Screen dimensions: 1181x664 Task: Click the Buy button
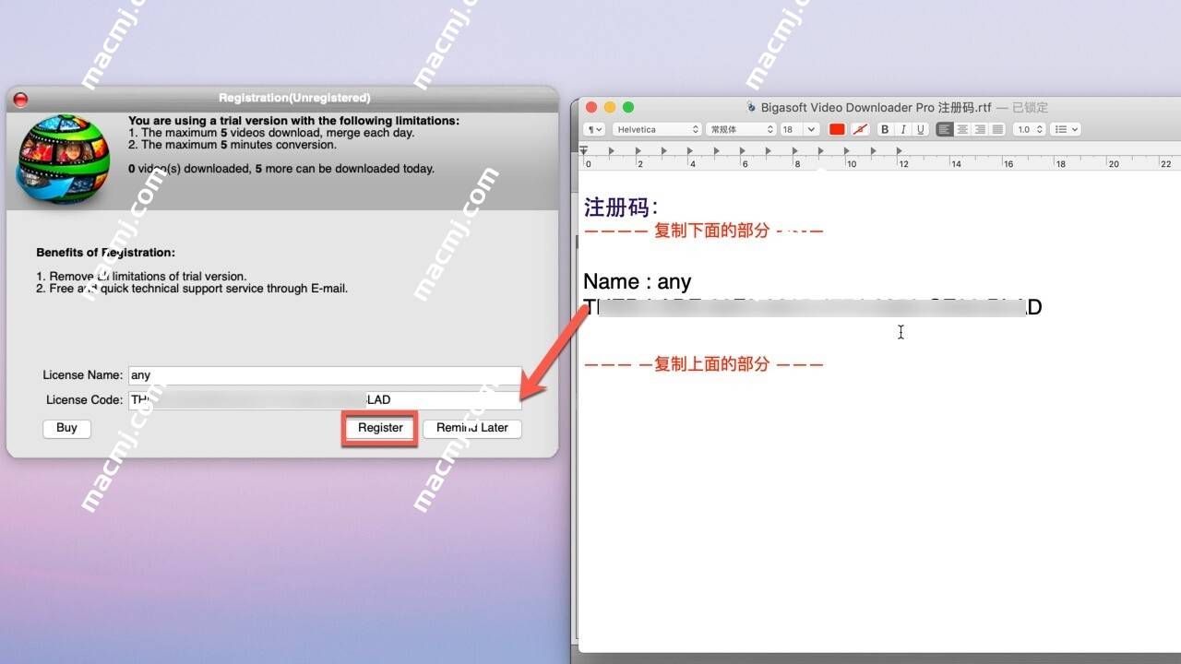66,428
